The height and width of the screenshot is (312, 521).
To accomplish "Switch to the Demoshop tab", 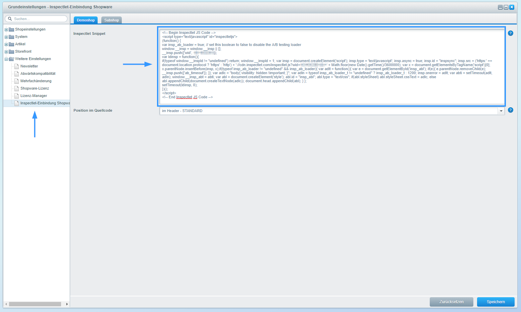I will click(86, 20).
